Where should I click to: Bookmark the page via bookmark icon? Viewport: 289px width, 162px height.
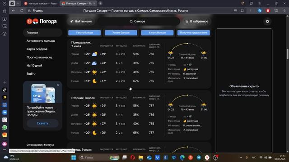(x=242, y=11)
